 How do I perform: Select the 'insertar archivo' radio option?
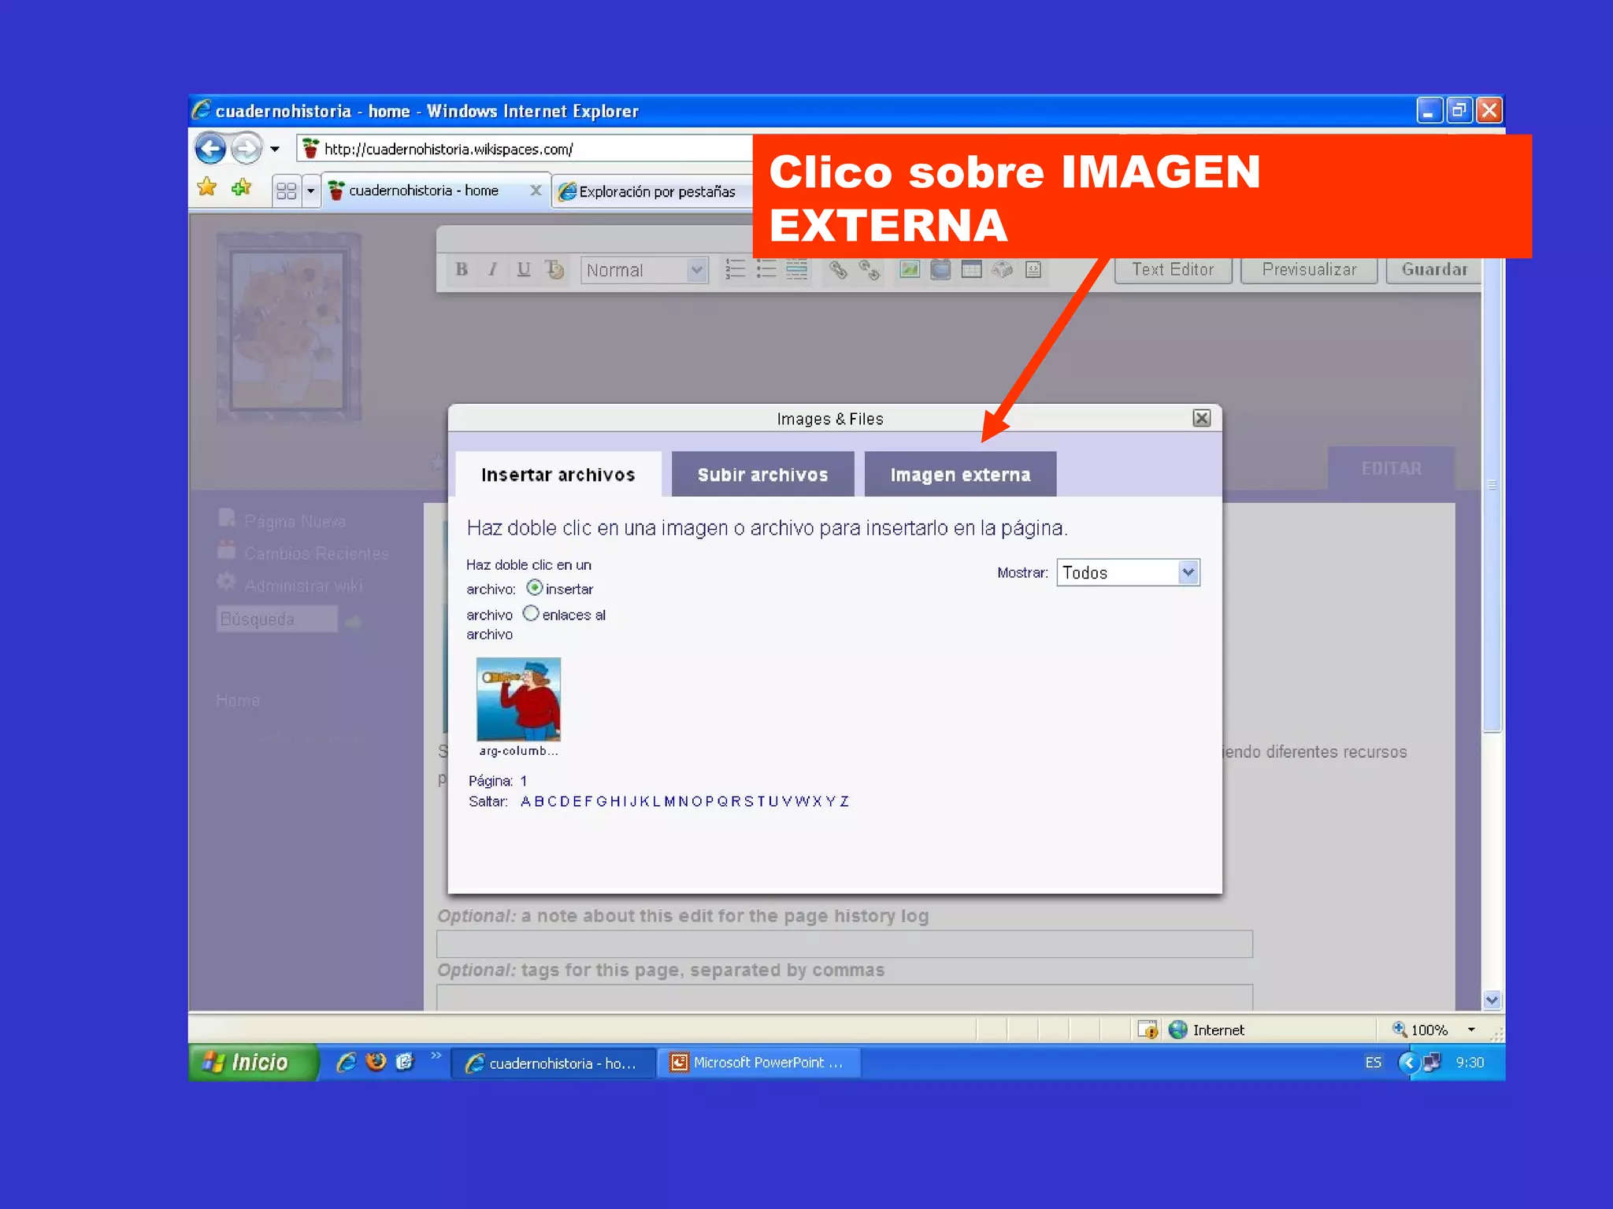(x=534, y=587)
